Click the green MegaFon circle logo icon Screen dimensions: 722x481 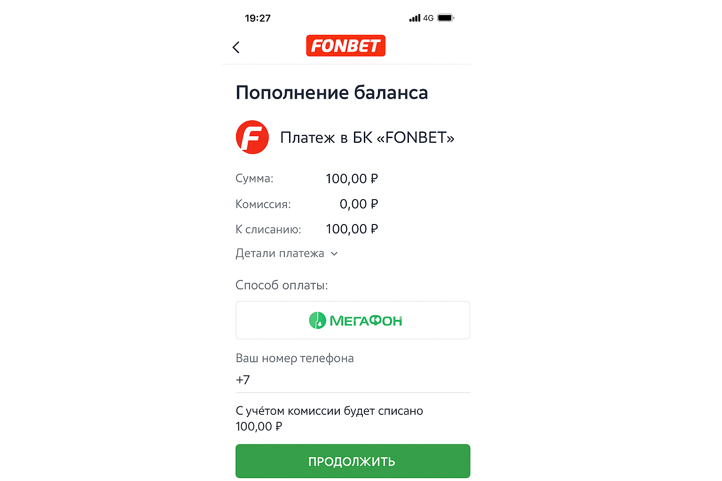pos(317,320)
